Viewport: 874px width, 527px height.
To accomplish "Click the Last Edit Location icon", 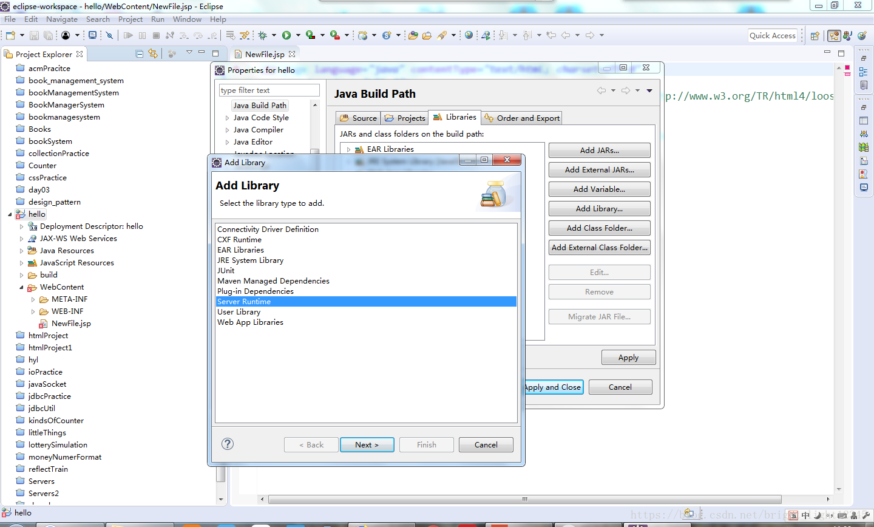I will (551, 35).
